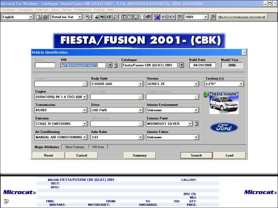
Task: Click the printer icon in toolbar
Action: pyautogui.click(x=45, y=17)
